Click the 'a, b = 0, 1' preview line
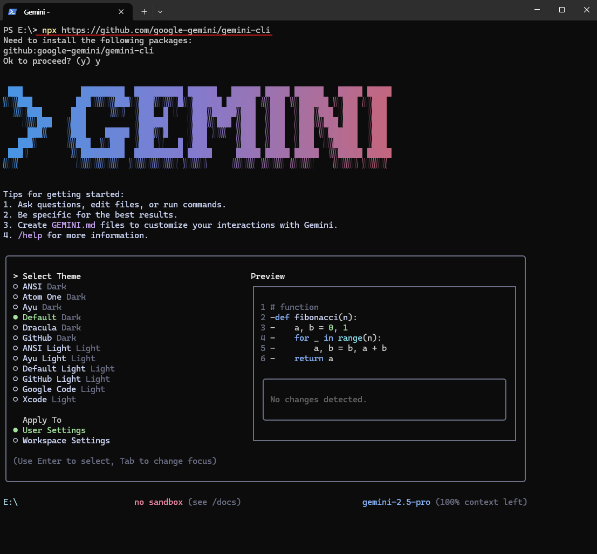Image resolution: width=597 pixels, height=554 pixels. point(321,328)
